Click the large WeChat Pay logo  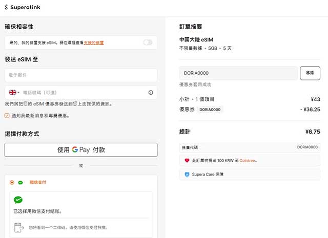(18, 200)
